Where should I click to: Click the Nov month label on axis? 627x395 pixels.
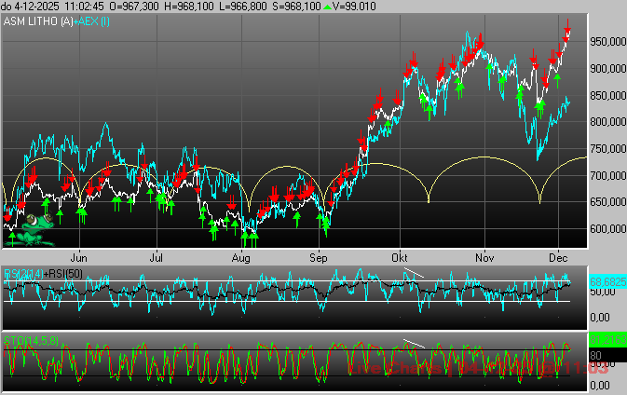click(484, 258)
